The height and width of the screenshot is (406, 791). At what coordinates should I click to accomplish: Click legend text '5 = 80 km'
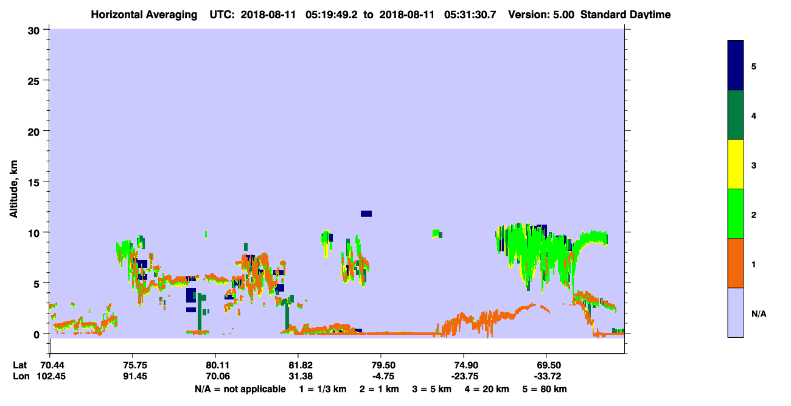(543, 389)
